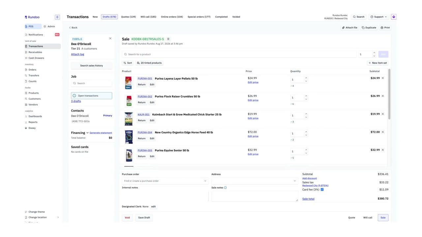Expand the Financing section chevron
Screen dimensions: 422x237
click(87, 133)
